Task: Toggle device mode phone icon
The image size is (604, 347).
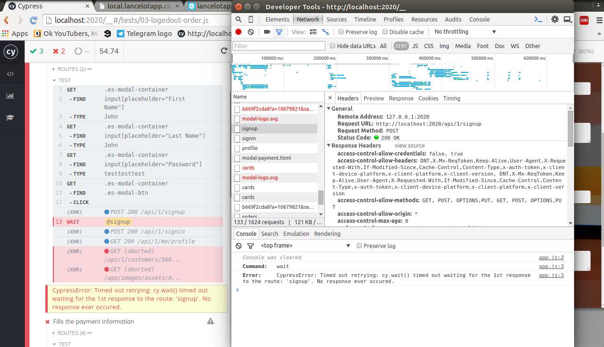Action: click(251, 19)
